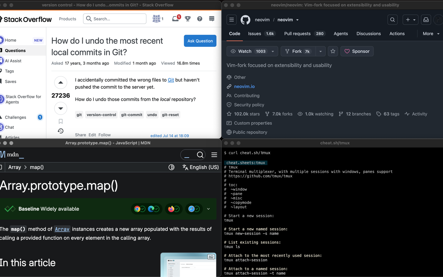
Task: Star the neovim repository
Action: pos(333,51)
